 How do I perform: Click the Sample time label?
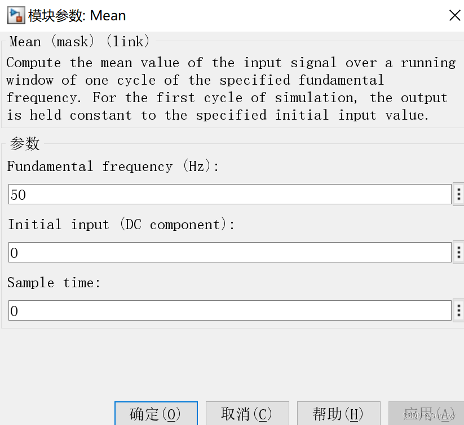click(x=54, y=283)
